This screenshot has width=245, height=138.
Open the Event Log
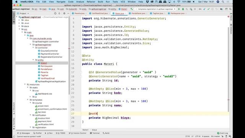point(222,133)
